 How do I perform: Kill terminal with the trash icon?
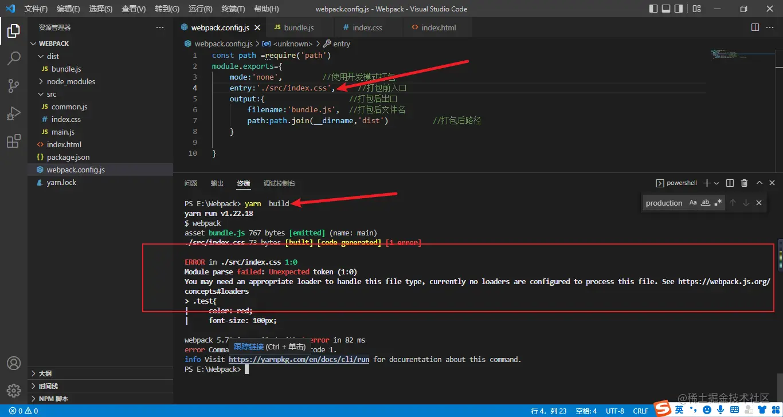coord(744,183)
